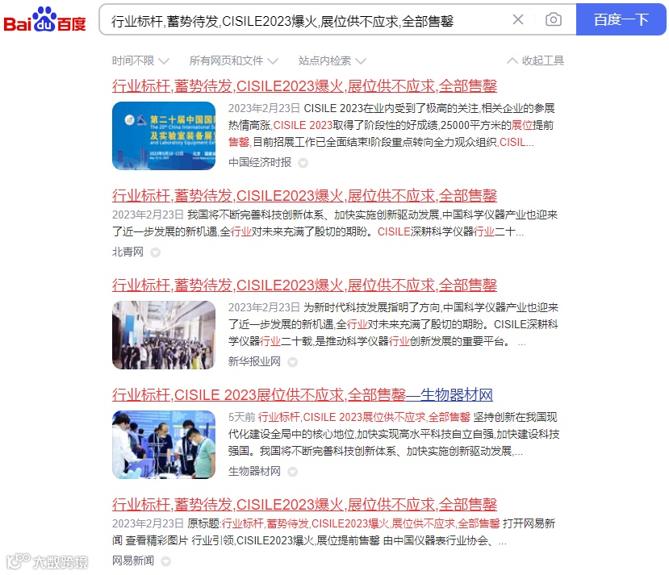Image resolution: width=669 pixels, height=575 pixels.
Task: Click the 中国经济时报 source name
Action: pos(260,162)
